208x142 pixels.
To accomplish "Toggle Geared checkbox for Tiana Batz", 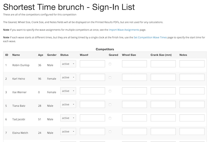I will (x=110, y=105).
